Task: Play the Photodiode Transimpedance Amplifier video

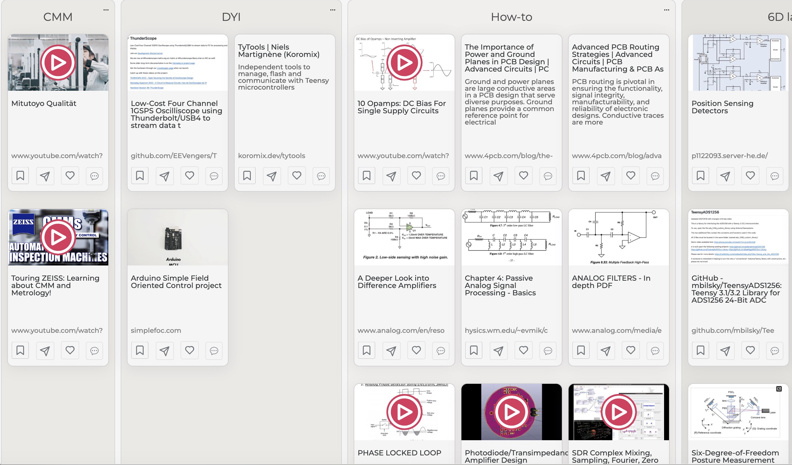Action: point(511,412)
